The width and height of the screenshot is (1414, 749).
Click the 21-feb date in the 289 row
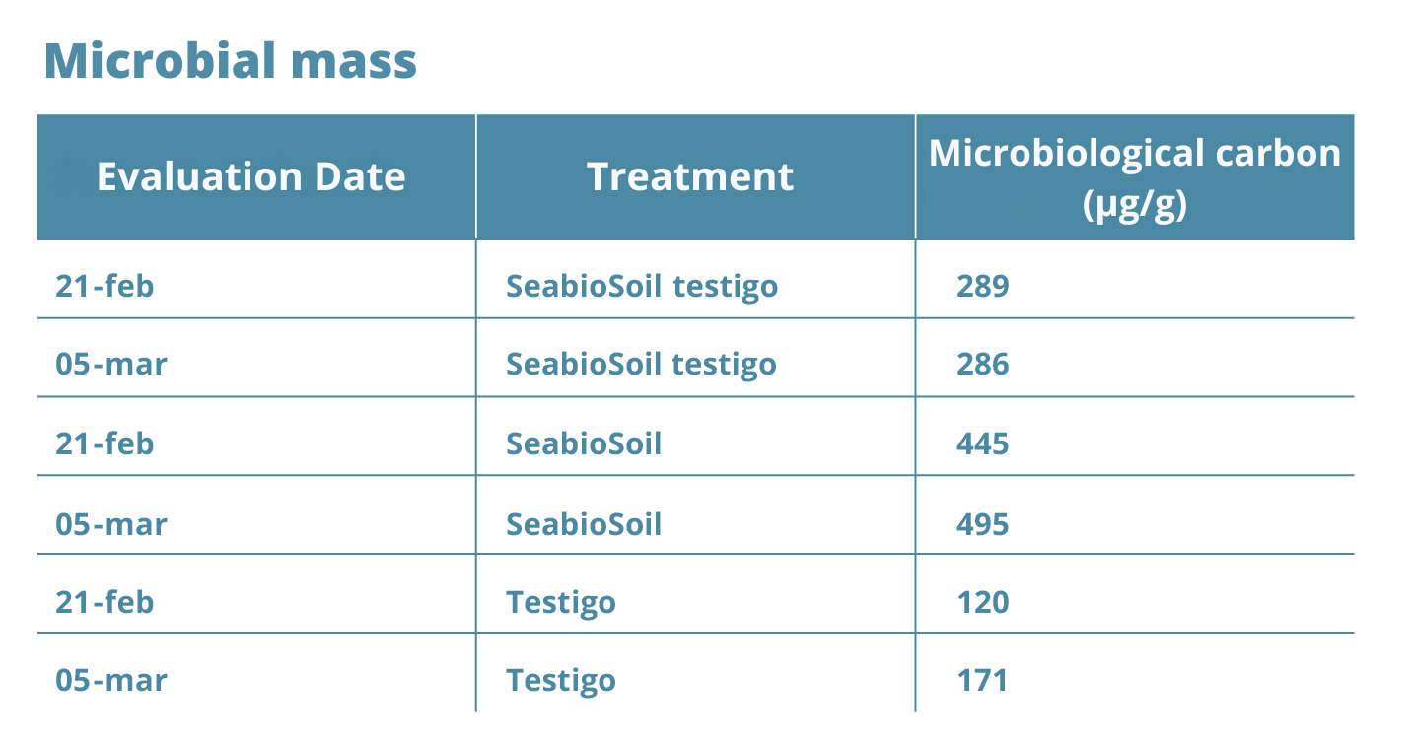click(x=105, y=286)
